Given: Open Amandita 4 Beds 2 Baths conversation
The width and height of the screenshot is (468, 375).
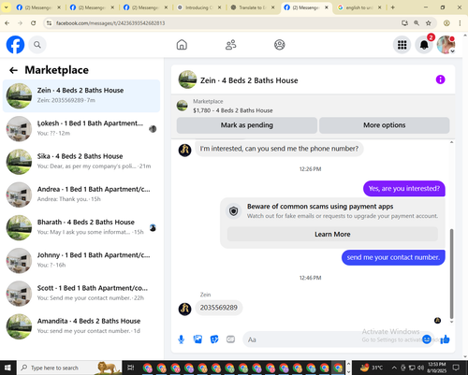Looking at the screenshot, I should (81, 326).
